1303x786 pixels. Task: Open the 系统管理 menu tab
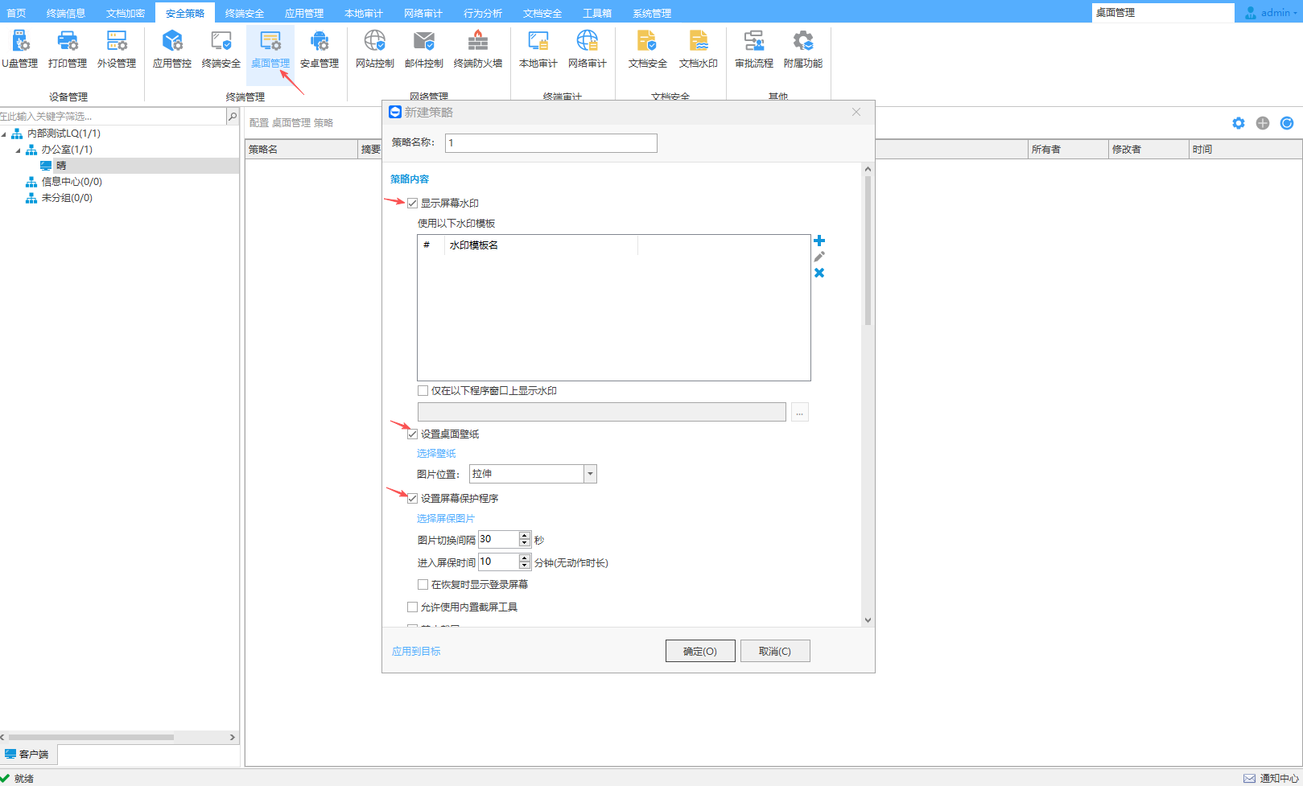click(x=651, y=13)
